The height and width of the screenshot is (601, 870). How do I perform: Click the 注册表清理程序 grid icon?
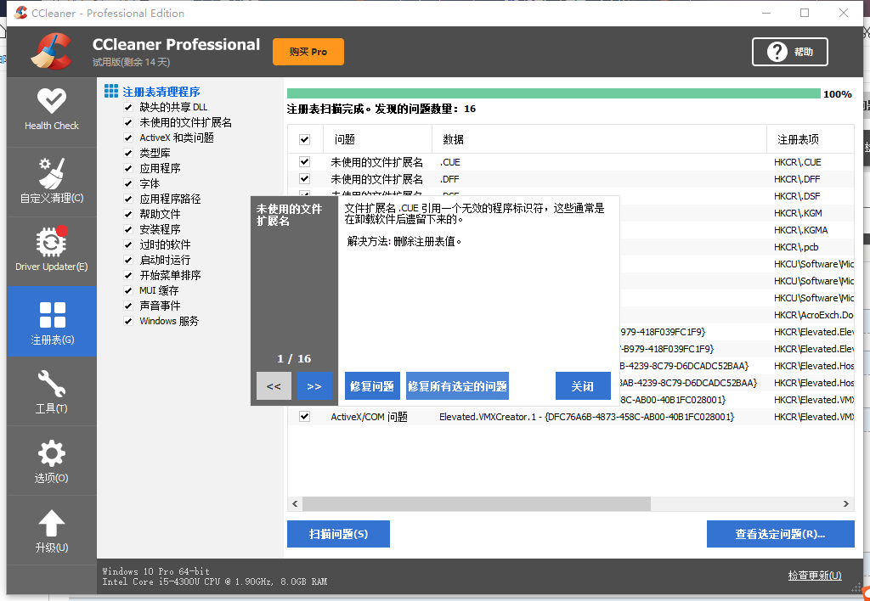pos(111,92)
